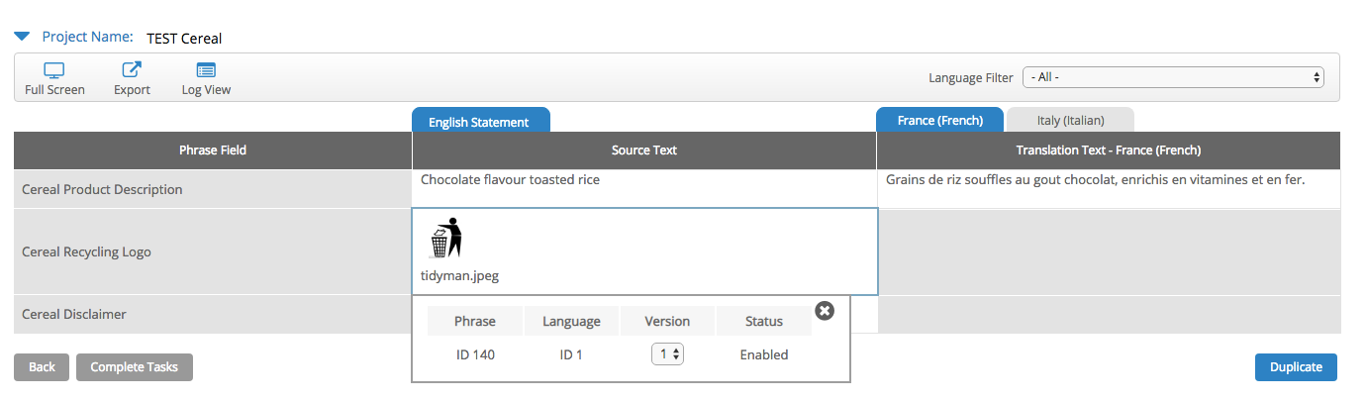1366x401 pixels.
Task: Switch to the France (French) tab
Action: 939,120
